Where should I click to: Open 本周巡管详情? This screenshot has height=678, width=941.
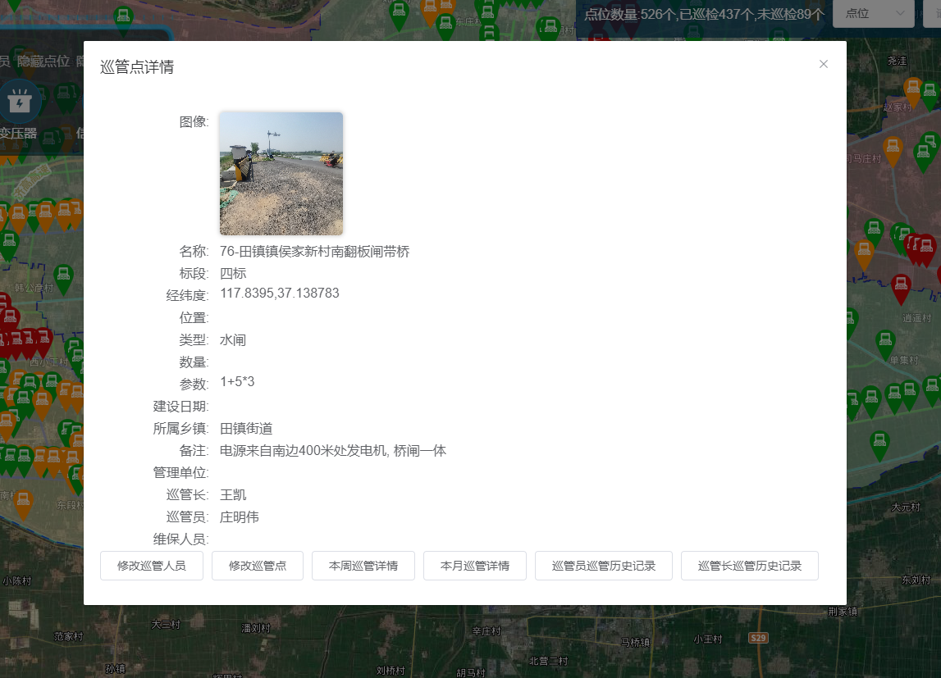(x=363, y=566)
